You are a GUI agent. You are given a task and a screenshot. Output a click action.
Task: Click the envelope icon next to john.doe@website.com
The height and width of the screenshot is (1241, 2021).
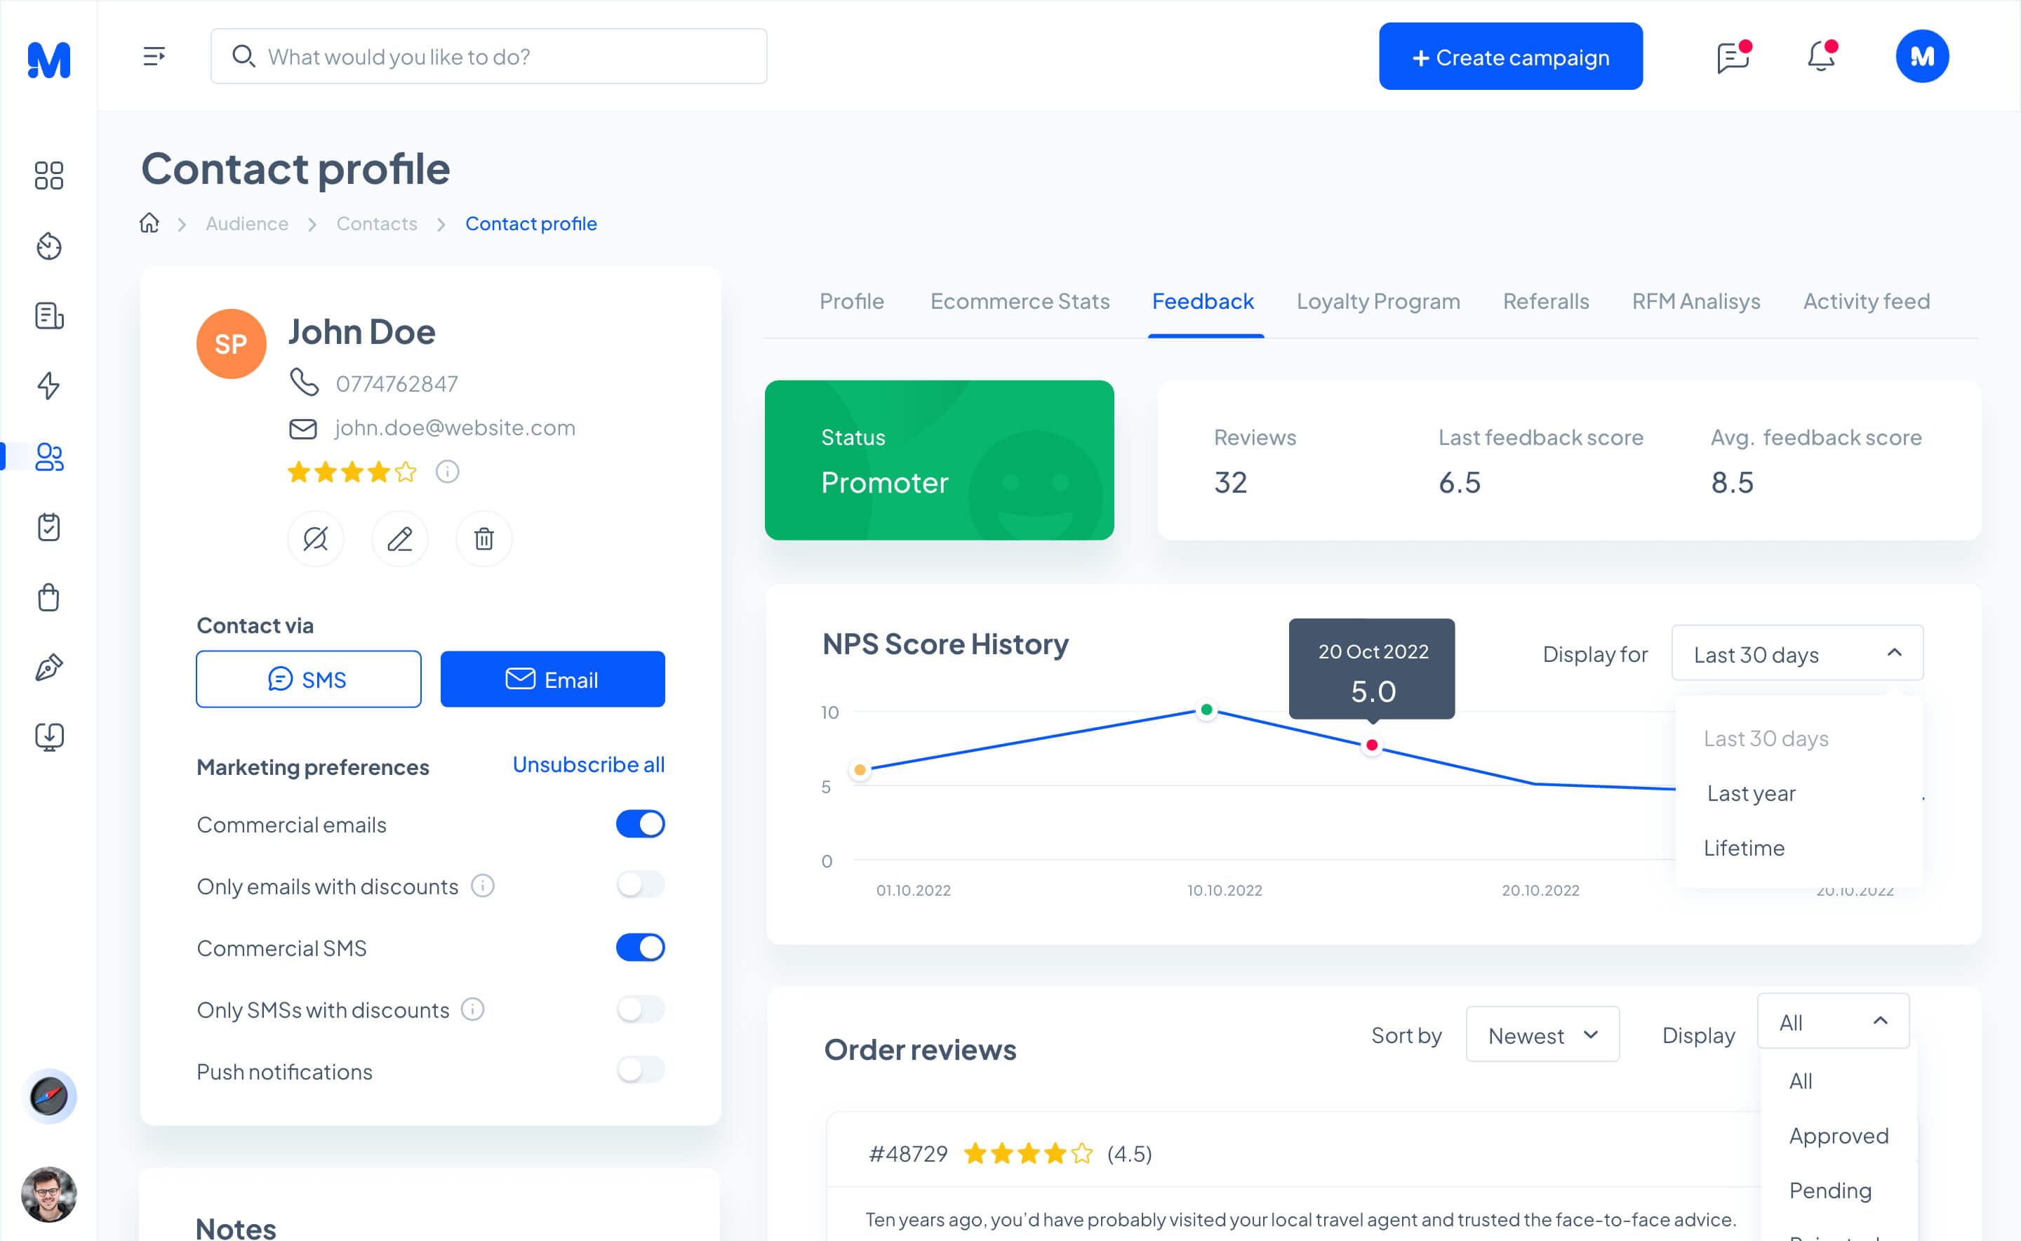(302, 428)
